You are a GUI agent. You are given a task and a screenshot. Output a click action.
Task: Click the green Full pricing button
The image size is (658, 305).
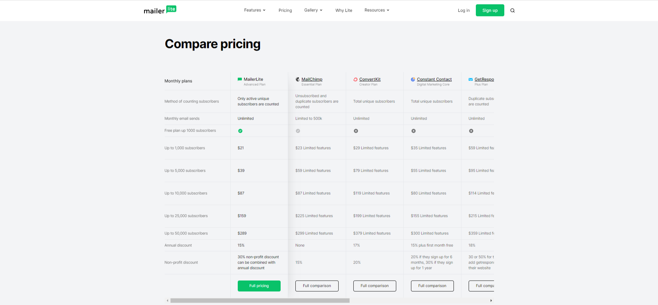tap(259, 286)
